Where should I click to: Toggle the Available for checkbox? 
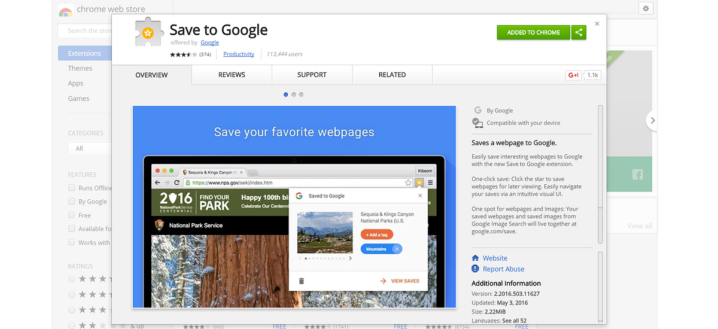(72, 229)
